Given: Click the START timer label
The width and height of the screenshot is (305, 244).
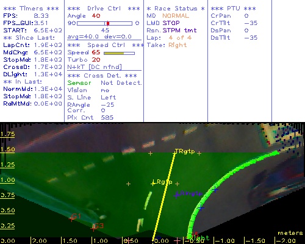Looking at the screenshot, I should click(15, 30).
